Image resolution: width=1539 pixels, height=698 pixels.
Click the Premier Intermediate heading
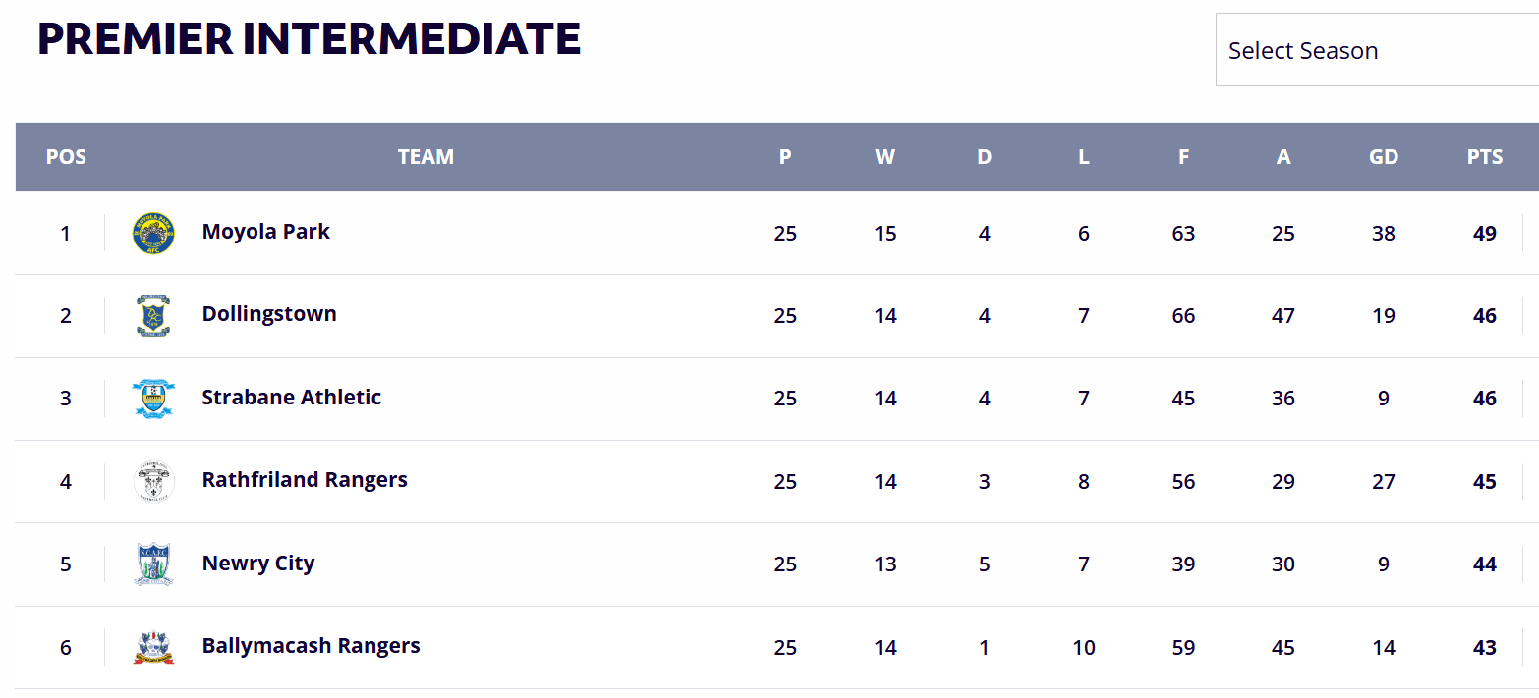click(x=309, y=39)
